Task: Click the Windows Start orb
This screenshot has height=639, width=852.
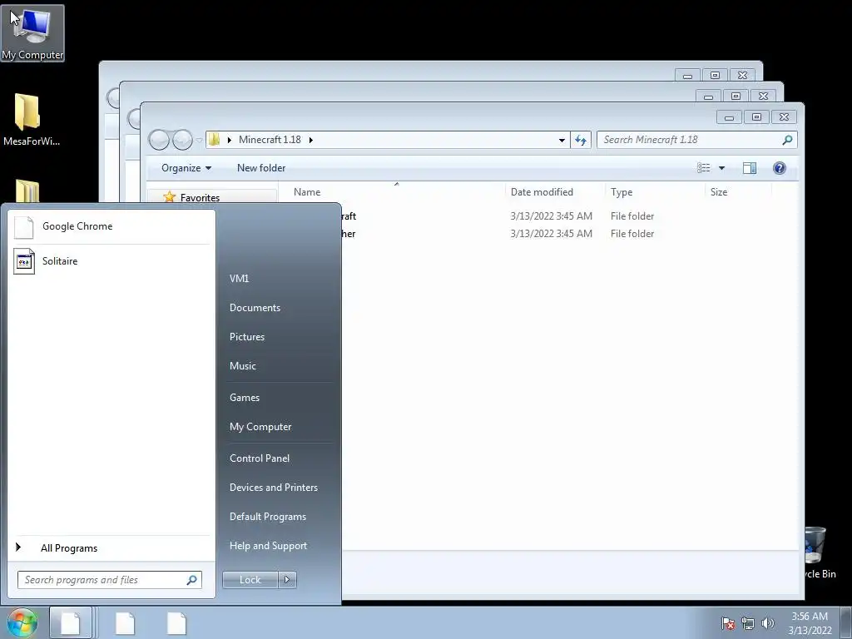Action: [x=22, y=623]
